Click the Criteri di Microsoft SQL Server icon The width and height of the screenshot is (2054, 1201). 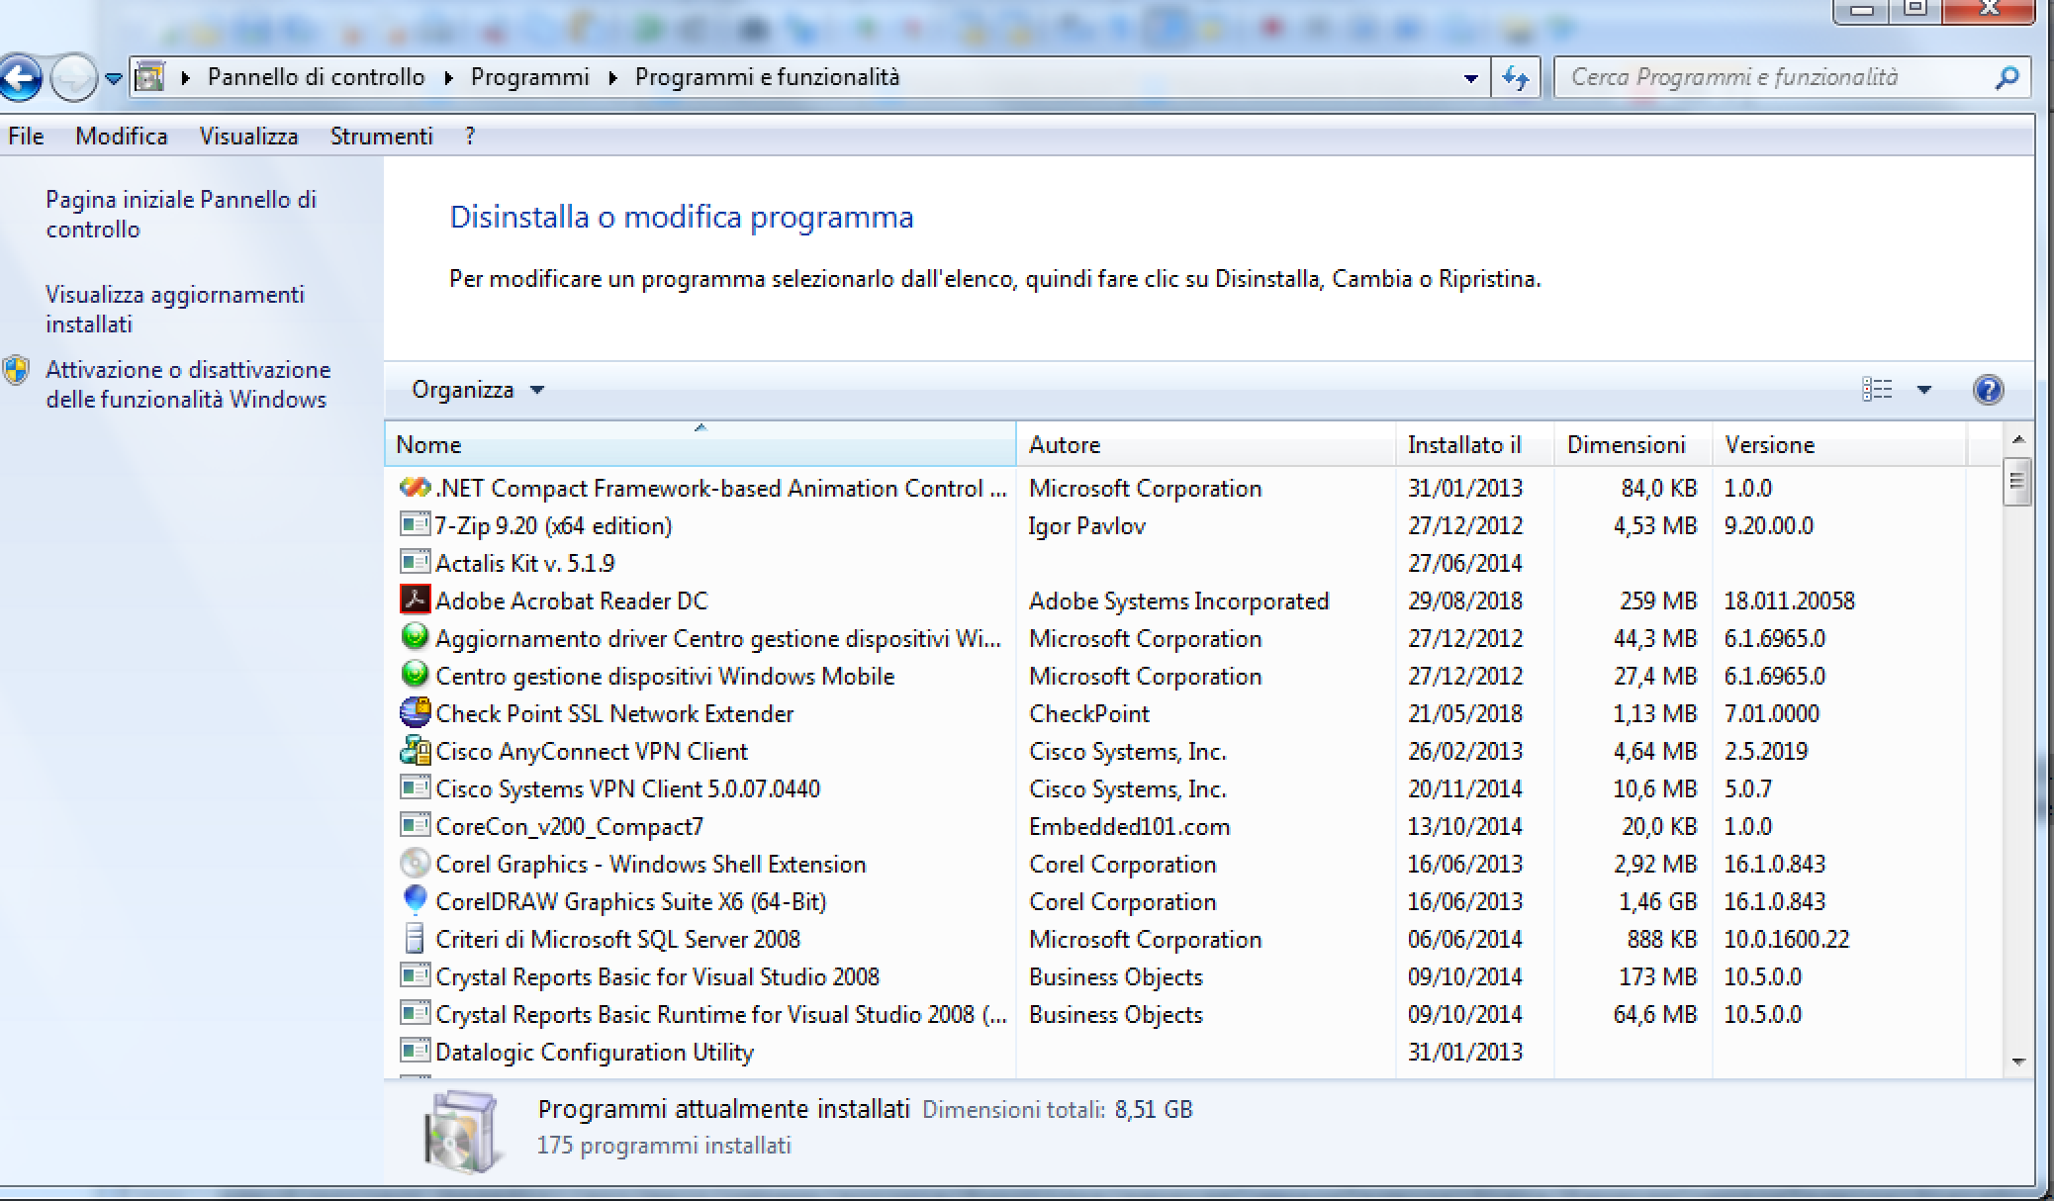[x=415, y=938]
